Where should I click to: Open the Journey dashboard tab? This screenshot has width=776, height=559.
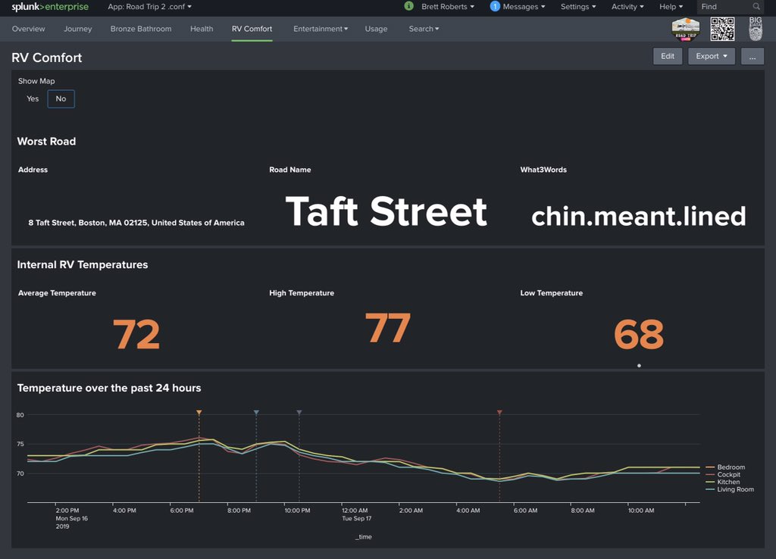tap(77, 29)
